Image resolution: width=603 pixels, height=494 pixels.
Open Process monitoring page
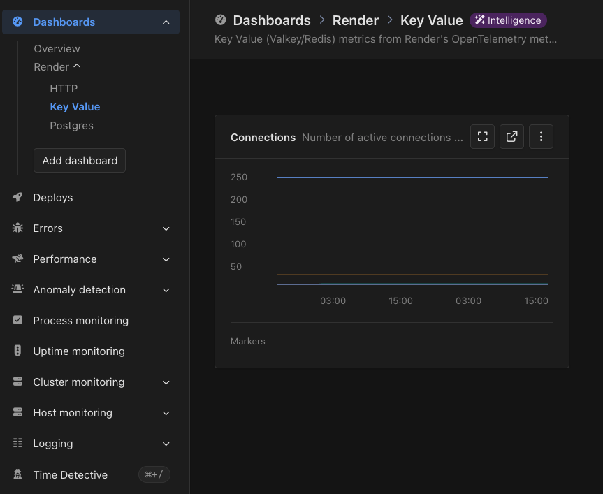click(81, 321)
